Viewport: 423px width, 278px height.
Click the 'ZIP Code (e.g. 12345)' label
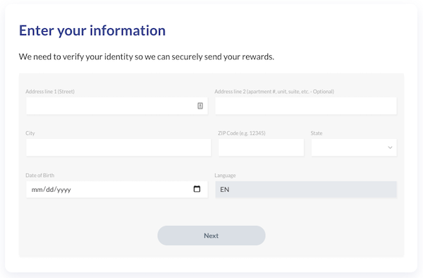point(242,133)
